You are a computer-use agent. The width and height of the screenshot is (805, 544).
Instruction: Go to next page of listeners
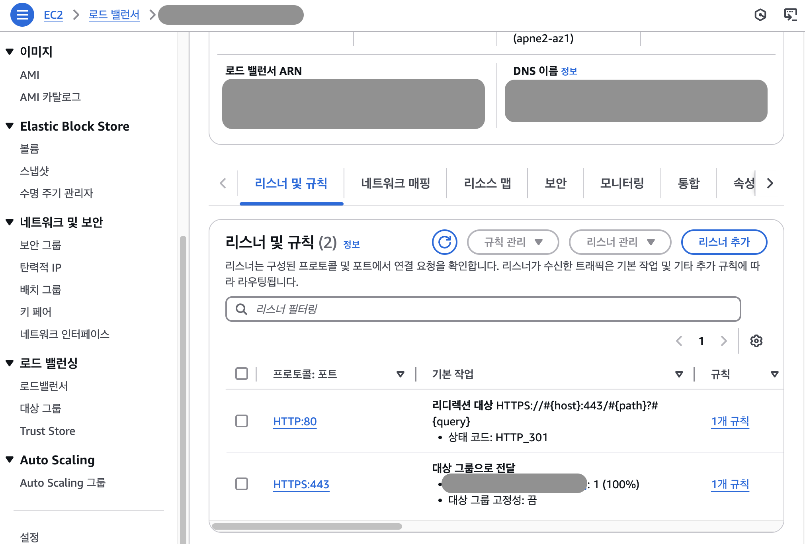[x=724, y=341]
